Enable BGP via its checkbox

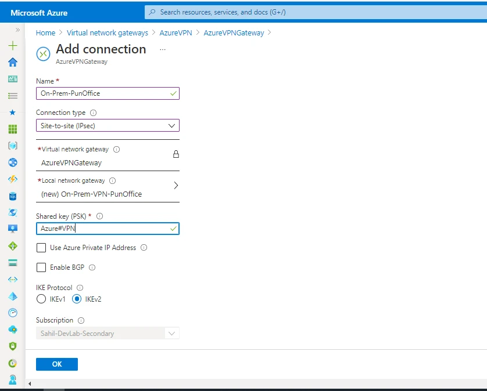coord(41,267)
